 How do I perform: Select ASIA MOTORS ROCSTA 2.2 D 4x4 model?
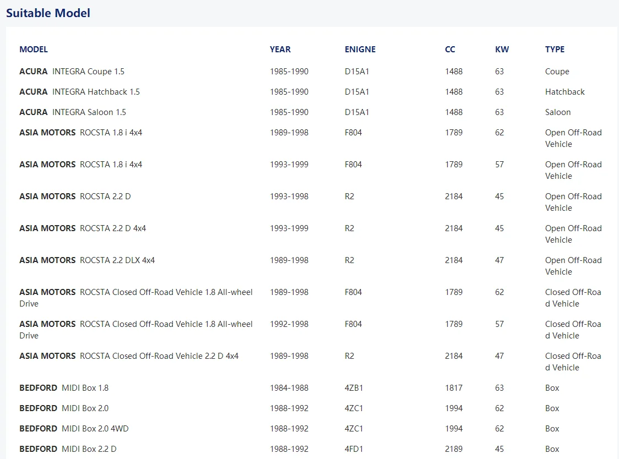point(83,228)
